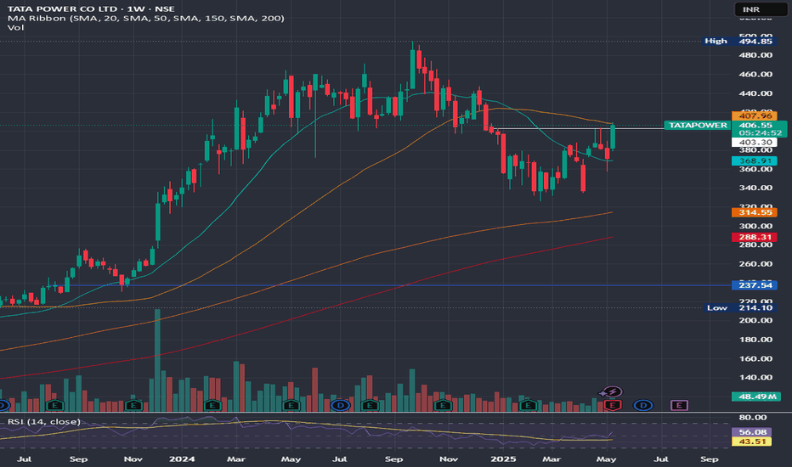
Task: Click the earliest earnings E marker near Aug 2023
Action: coord(54,405)
